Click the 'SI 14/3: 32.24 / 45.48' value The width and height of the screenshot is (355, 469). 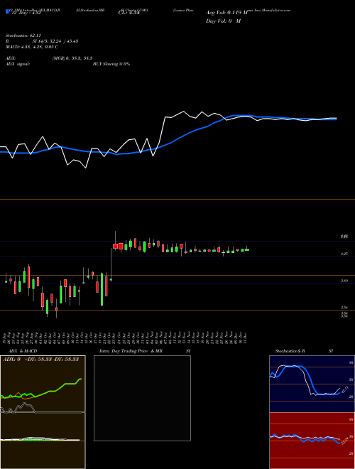pos(55,41)
